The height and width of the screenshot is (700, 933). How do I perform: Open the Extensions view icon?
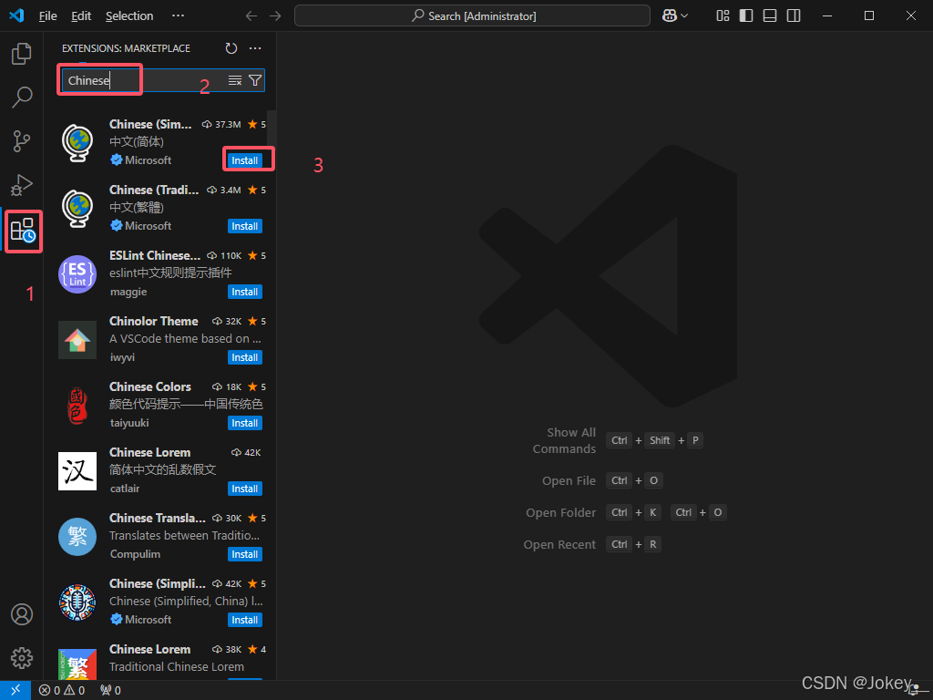(23, 231)
